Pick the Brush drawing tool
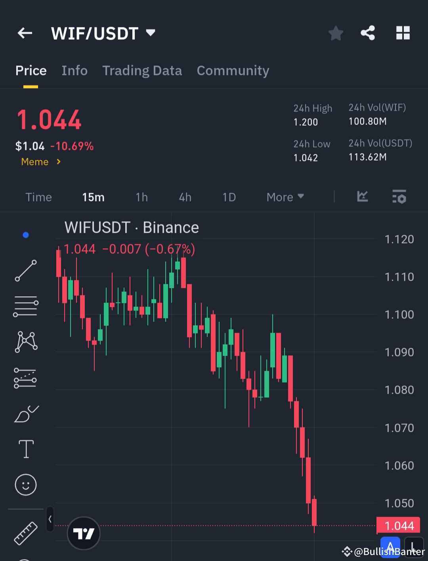Screen dimensions: 428x561 tap(26, 413)
